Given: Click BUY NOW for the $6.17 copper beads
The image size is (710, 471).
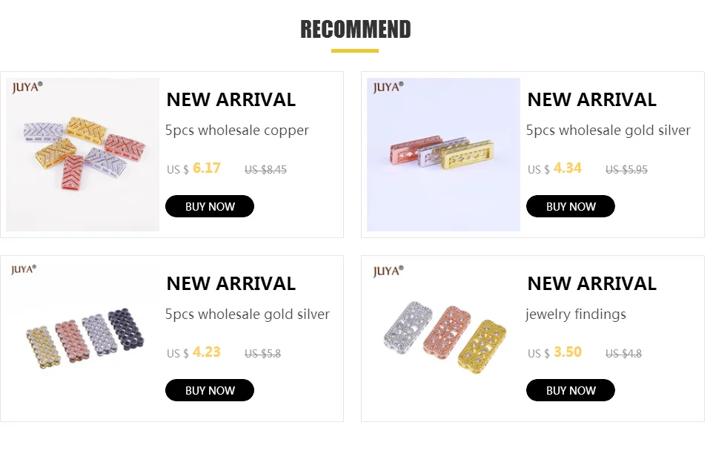Looking at the screenshot, I should 209,206.
